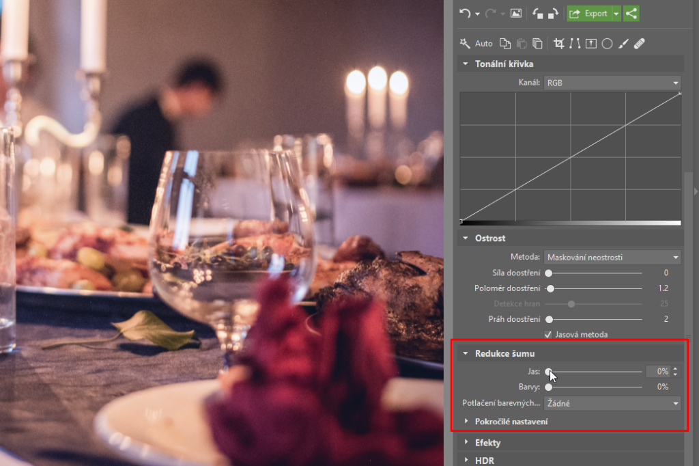Rotate image left icon
The height and width of the screenshot is (466, 699).
click(538, 14)
